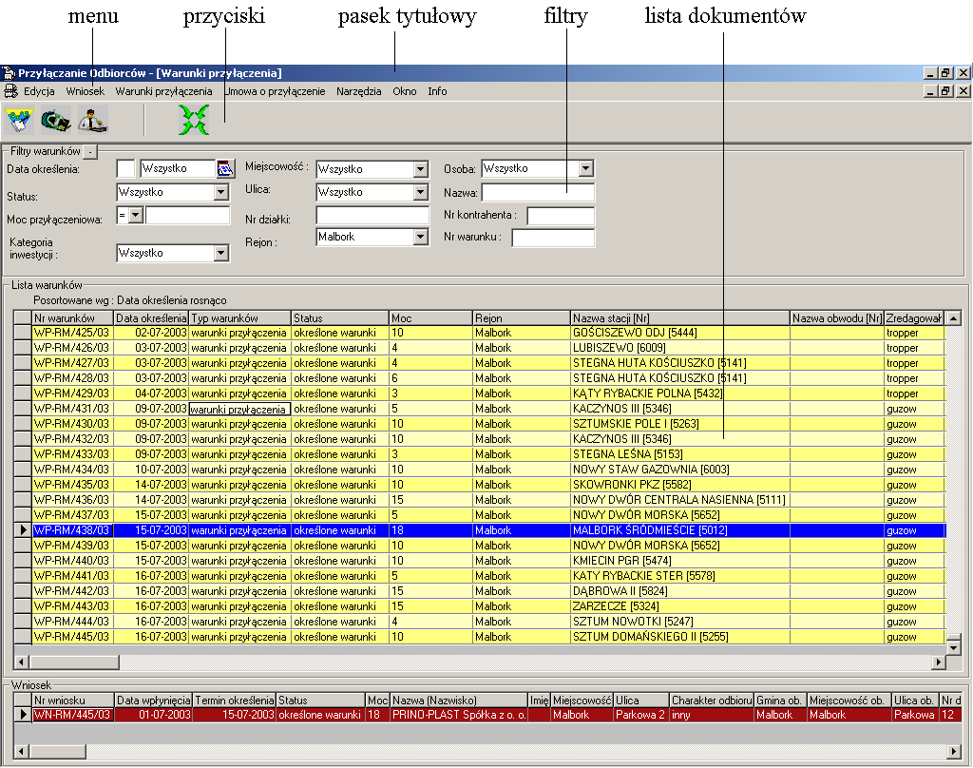Click the map-with-document toolbar icon

(x=19, y=120)
